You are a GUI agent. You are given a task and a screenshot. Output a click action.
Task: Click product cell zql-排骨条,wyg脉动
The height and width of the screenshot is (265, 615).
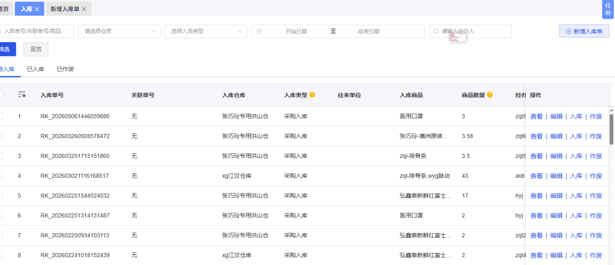[425, 176]
